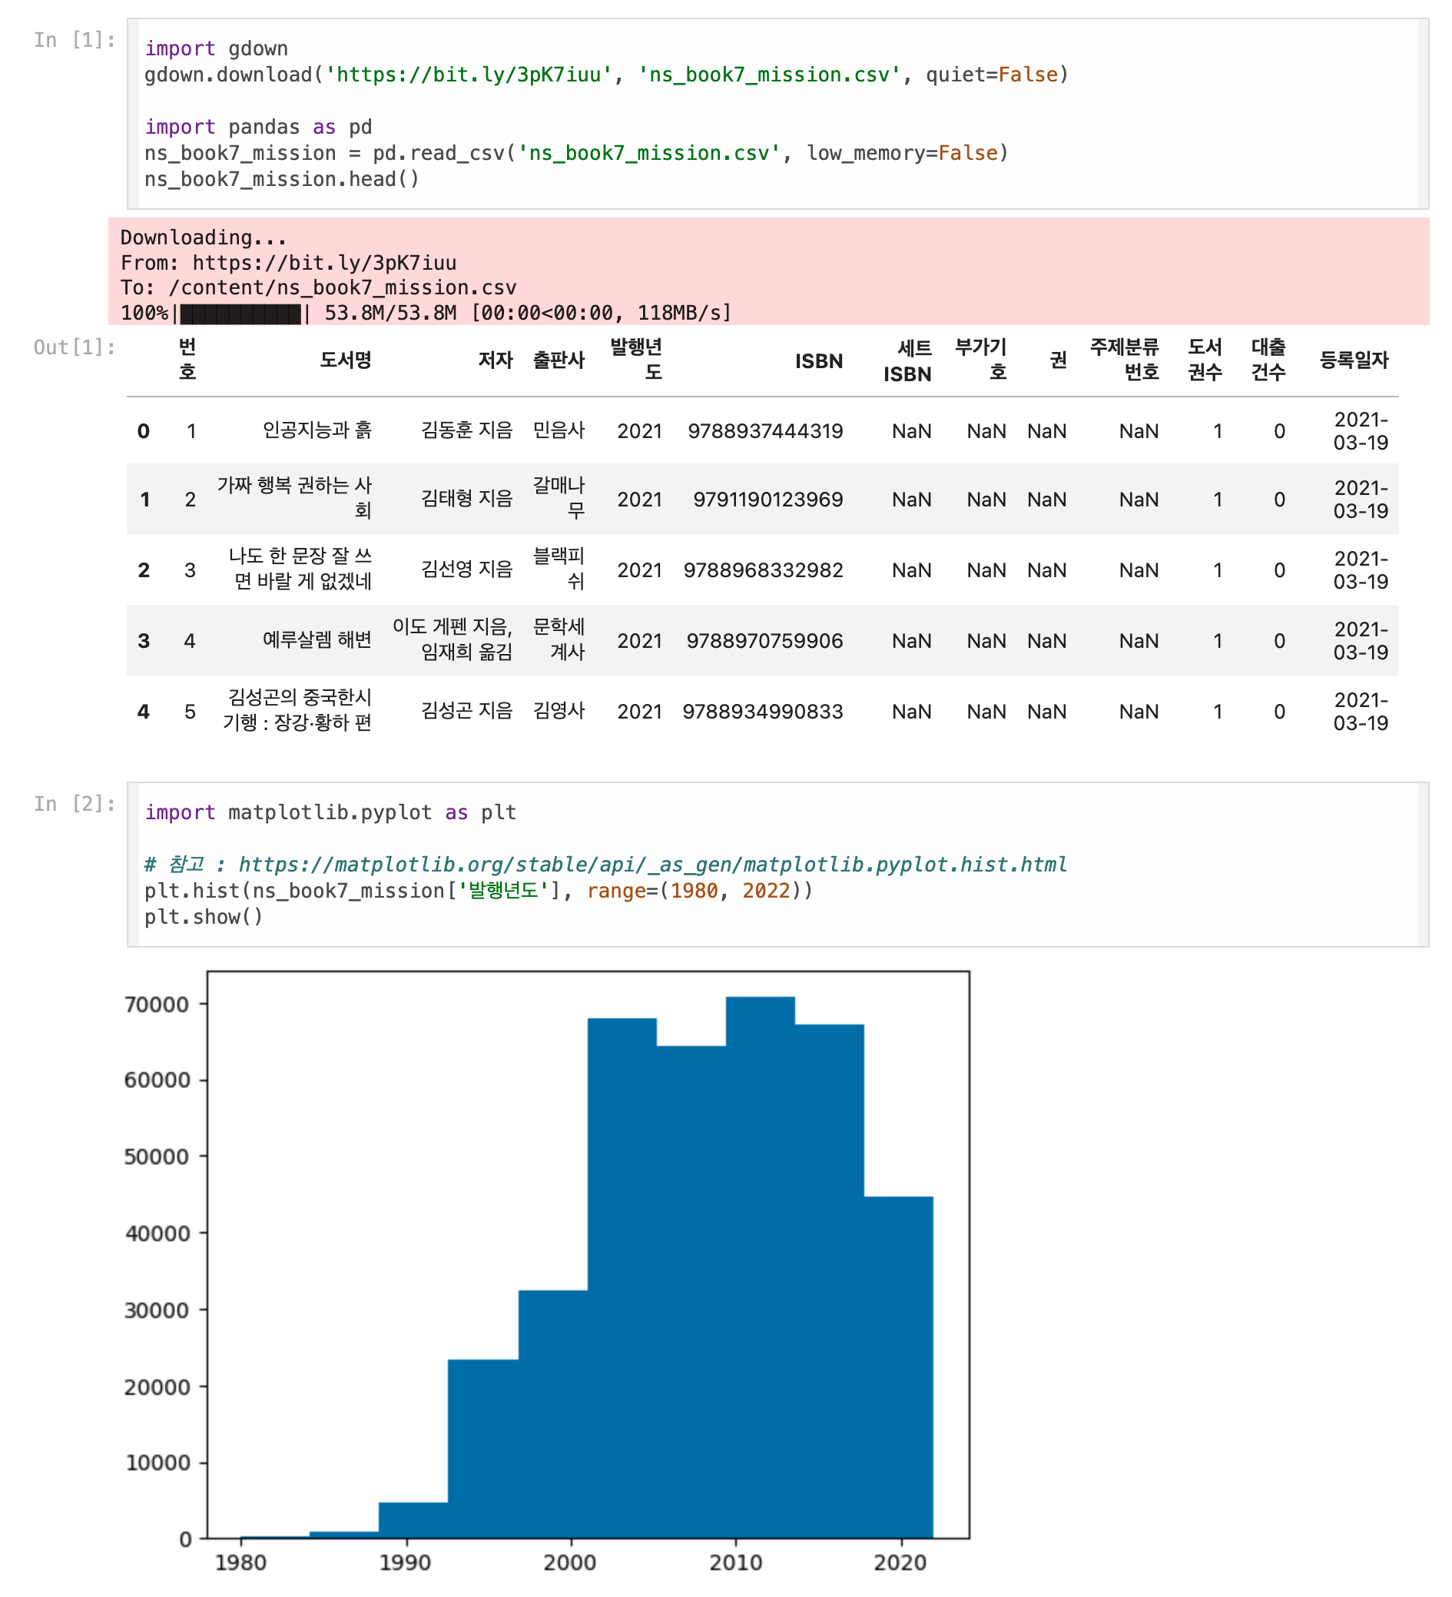Click the 'To: /content/ns_book7_mission.csv' output line

pyautogui.click(x=318, y=287)
